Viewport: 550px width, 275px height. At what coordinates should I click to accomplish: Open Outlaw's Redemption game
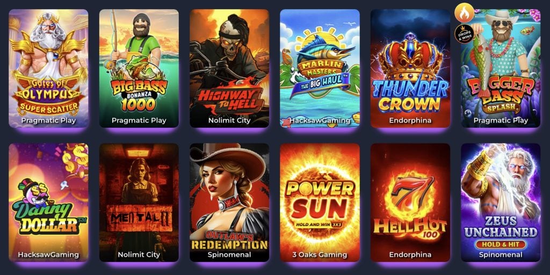pyautogui.click(x=229, y=202)
